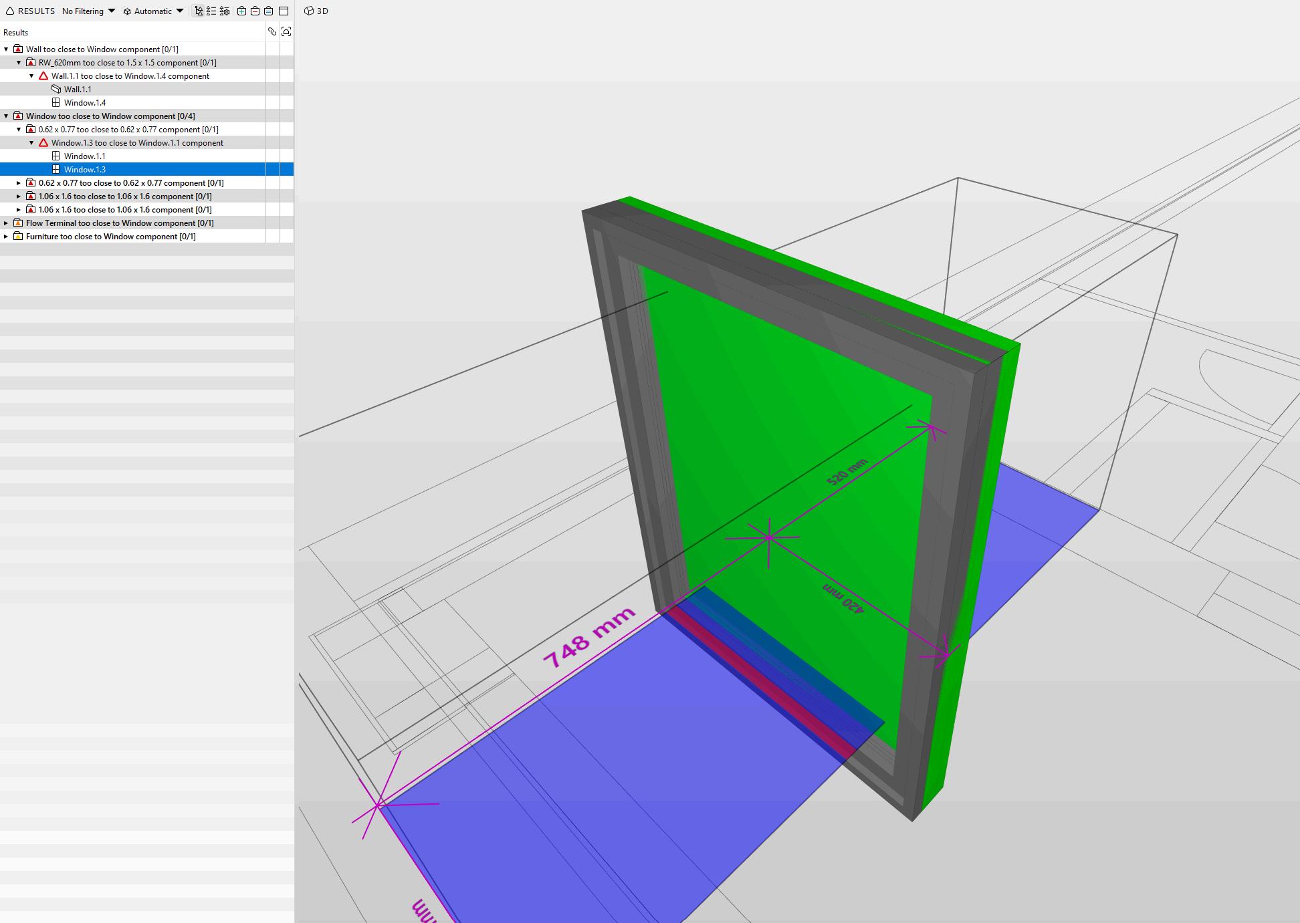Collapse Wall too close to Window component
The height and width of the screenshot is (923, 1300).
(x=6, y=49)
